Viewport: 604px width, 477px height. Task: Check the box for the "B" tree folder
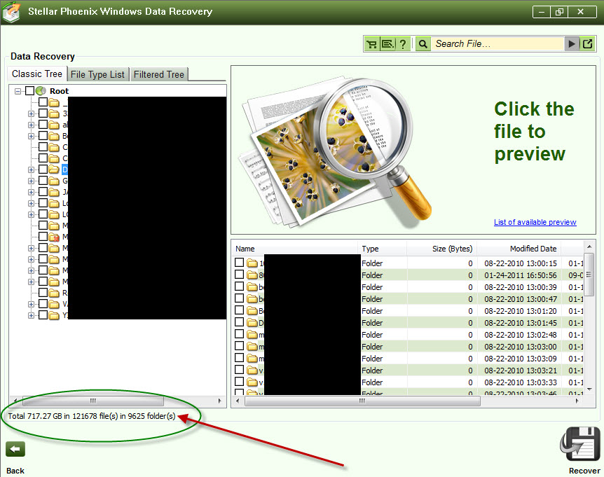[43, 136]
